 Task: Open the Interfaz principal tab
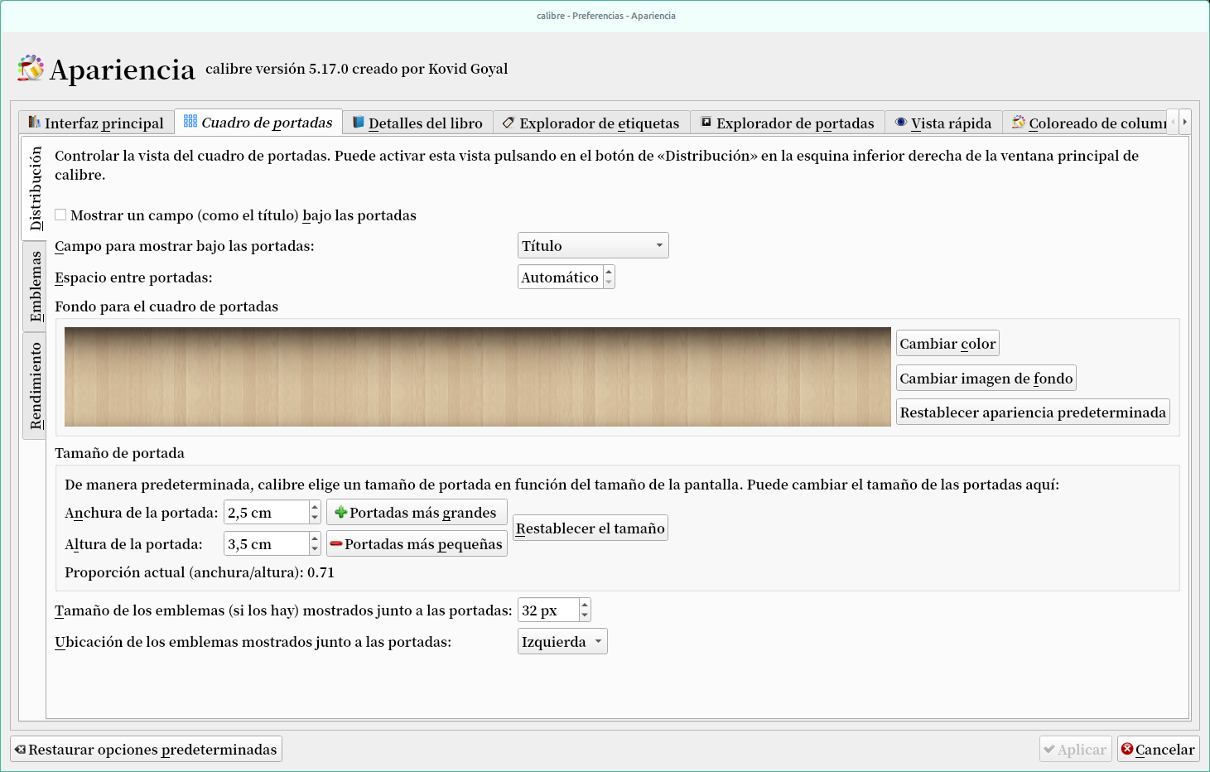[96, 123]
